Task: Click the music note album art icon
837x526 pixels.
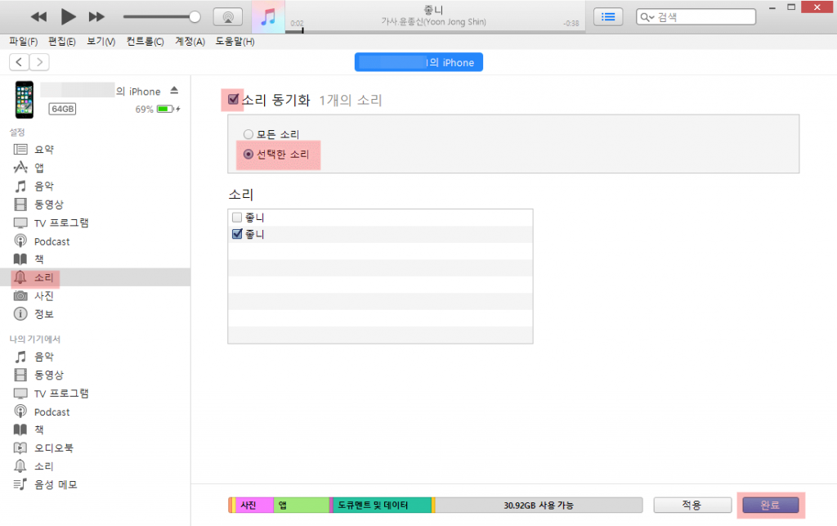Action: pos(267,17)
